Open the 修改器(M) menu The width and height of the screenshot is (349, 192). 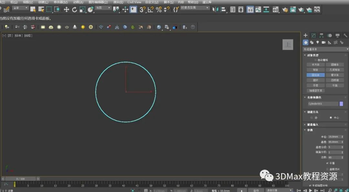pos(60,2)
